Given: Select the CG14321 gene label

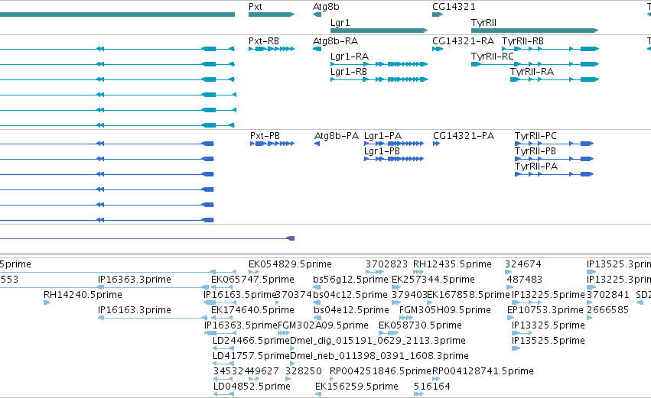Looking at the screenshot, I should pyautogui.click(x=454, y=7).
